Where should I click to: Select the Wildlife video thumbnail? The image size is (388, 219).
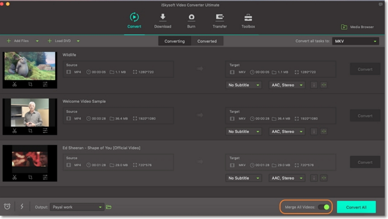point(30,66)
